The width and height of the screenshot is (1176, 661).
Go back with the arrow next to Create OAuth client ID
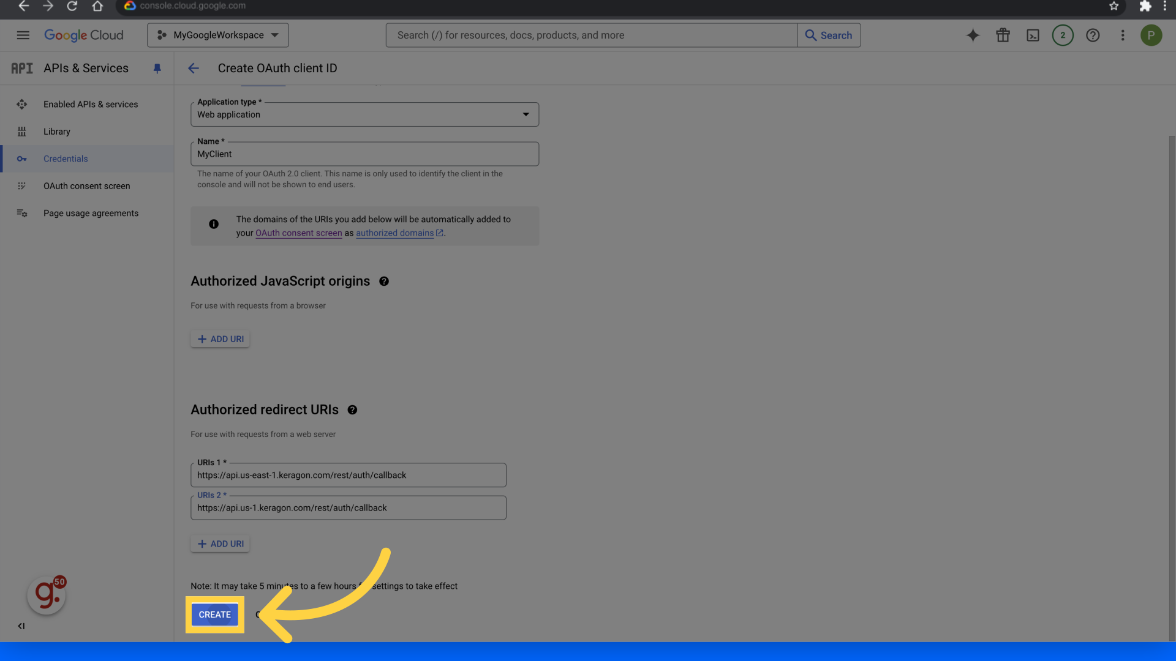click(194, 69)
